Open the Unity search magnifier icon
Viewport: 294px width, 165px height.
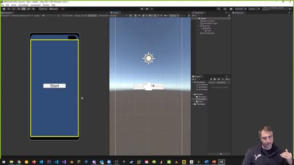219,9
